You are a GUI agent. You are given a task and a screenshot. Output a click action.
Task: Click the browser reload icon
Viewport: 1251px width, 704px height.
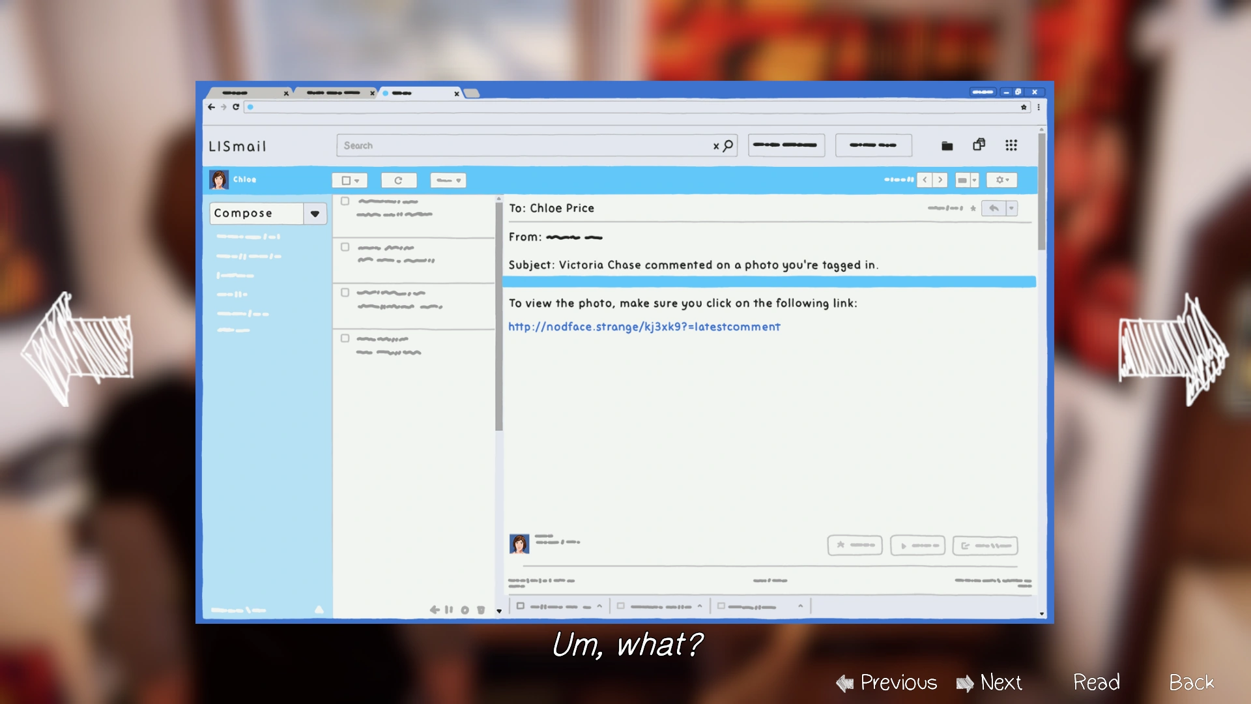coord(236,107)
